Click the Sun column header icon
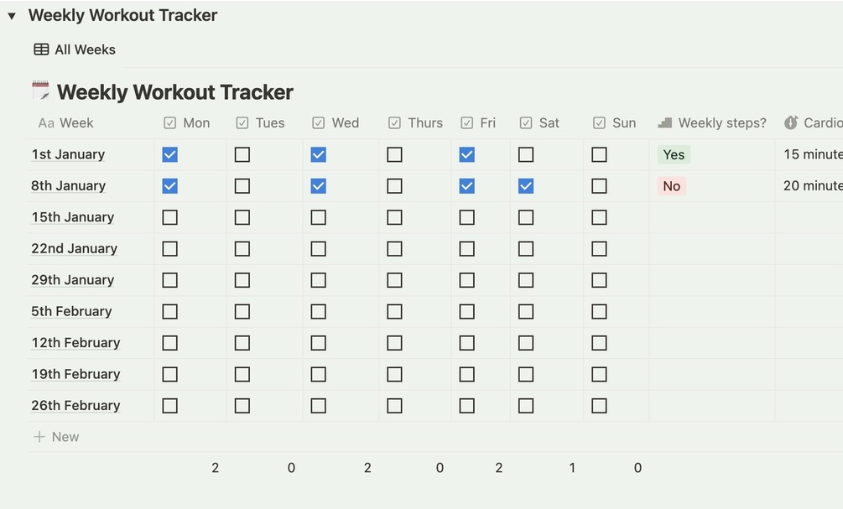 click(x=599, y=123)
